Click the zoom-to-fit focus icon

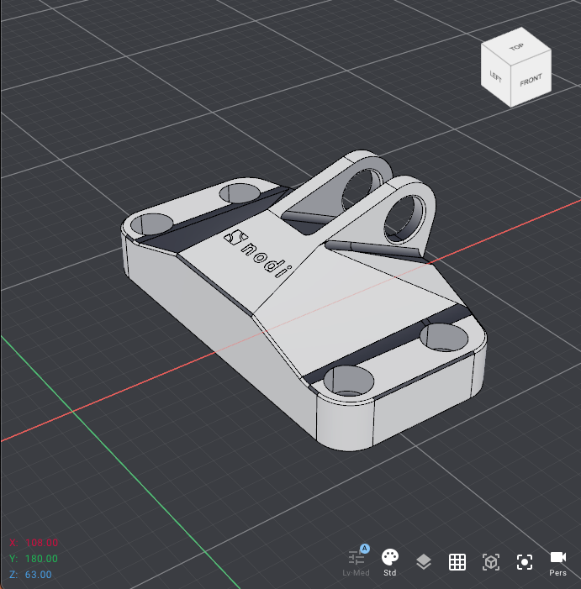click(x=525, y=562)
